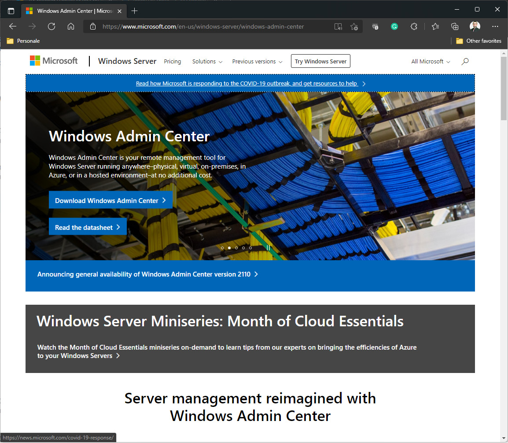Open Month of Cloud Essentials miniseries link
This screenshot has width=508, height=443.
tap(227, 351)
